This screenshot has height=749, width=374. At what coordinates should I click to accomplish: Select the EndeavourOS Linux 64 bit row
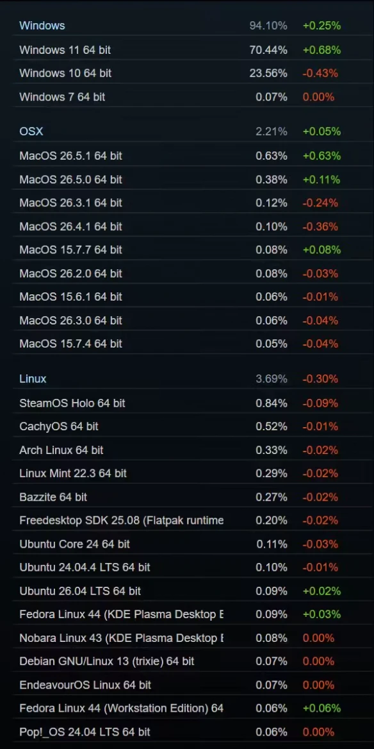pos(187,685)
